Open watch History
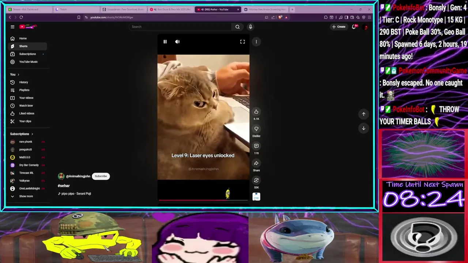Image resolution: width=468 pixels, height=263 pixels. click(27, 82)
